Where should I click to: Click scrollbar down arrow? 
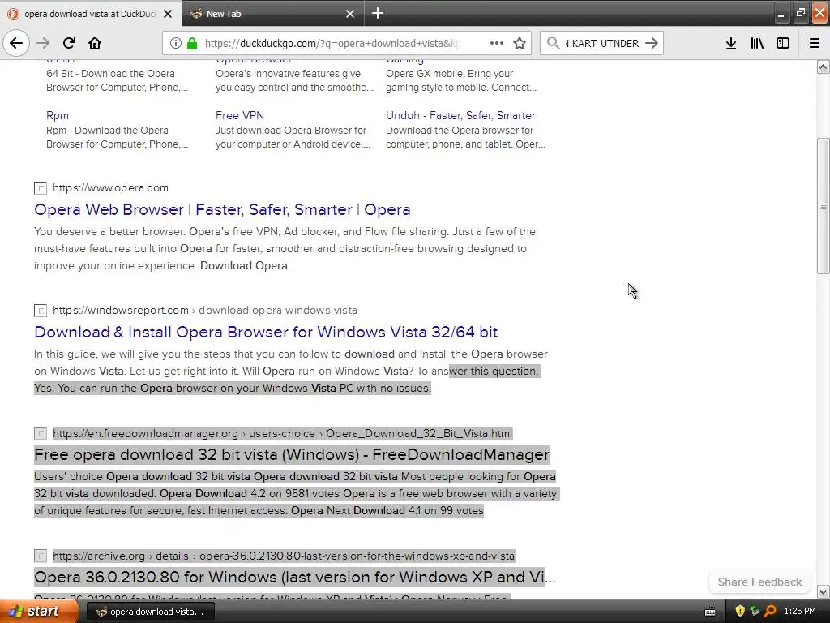click(824, 591)
